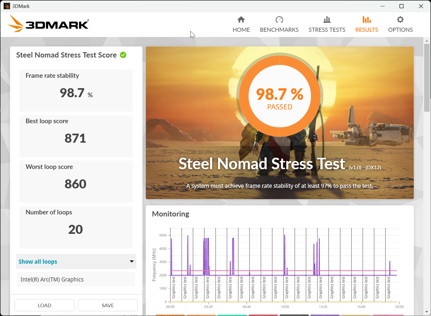The width and height of the screenshot is (431, 316).
Task: Click the "Number of loops" label
Action: (49, 212)
